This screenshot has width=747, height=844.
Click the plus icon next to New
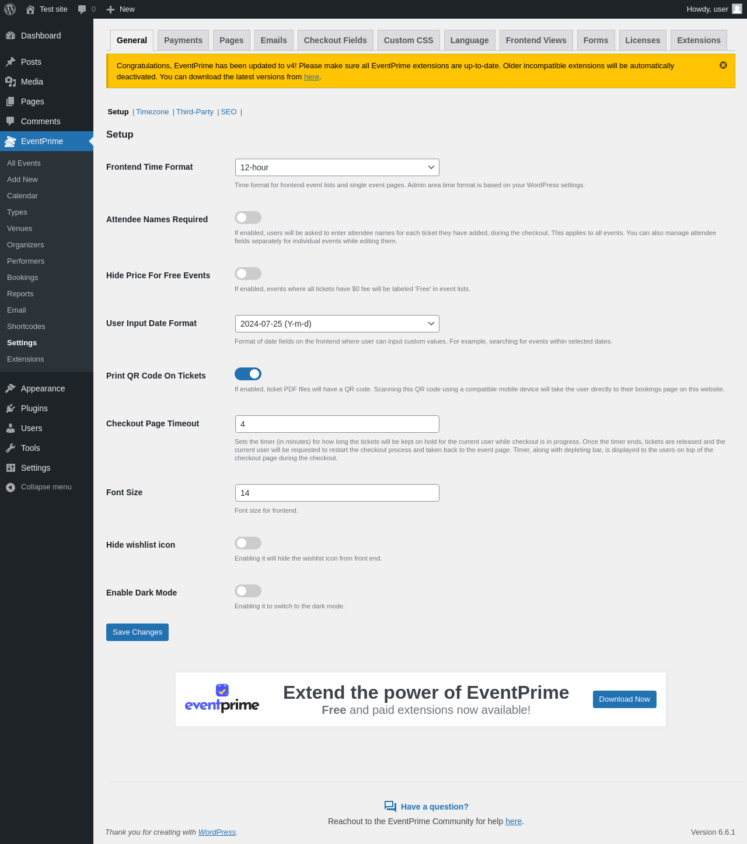tap(110, 9)
